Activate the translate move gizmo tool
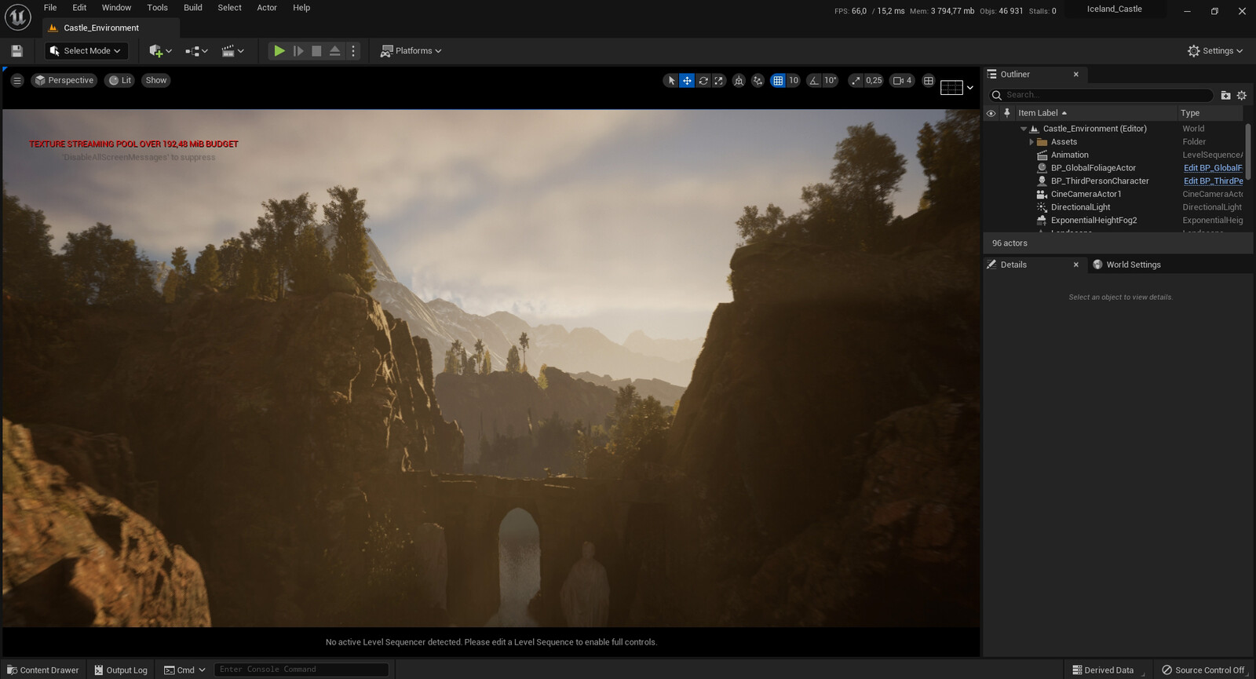Screen dimensions: 1256x679 click(687, 80)
